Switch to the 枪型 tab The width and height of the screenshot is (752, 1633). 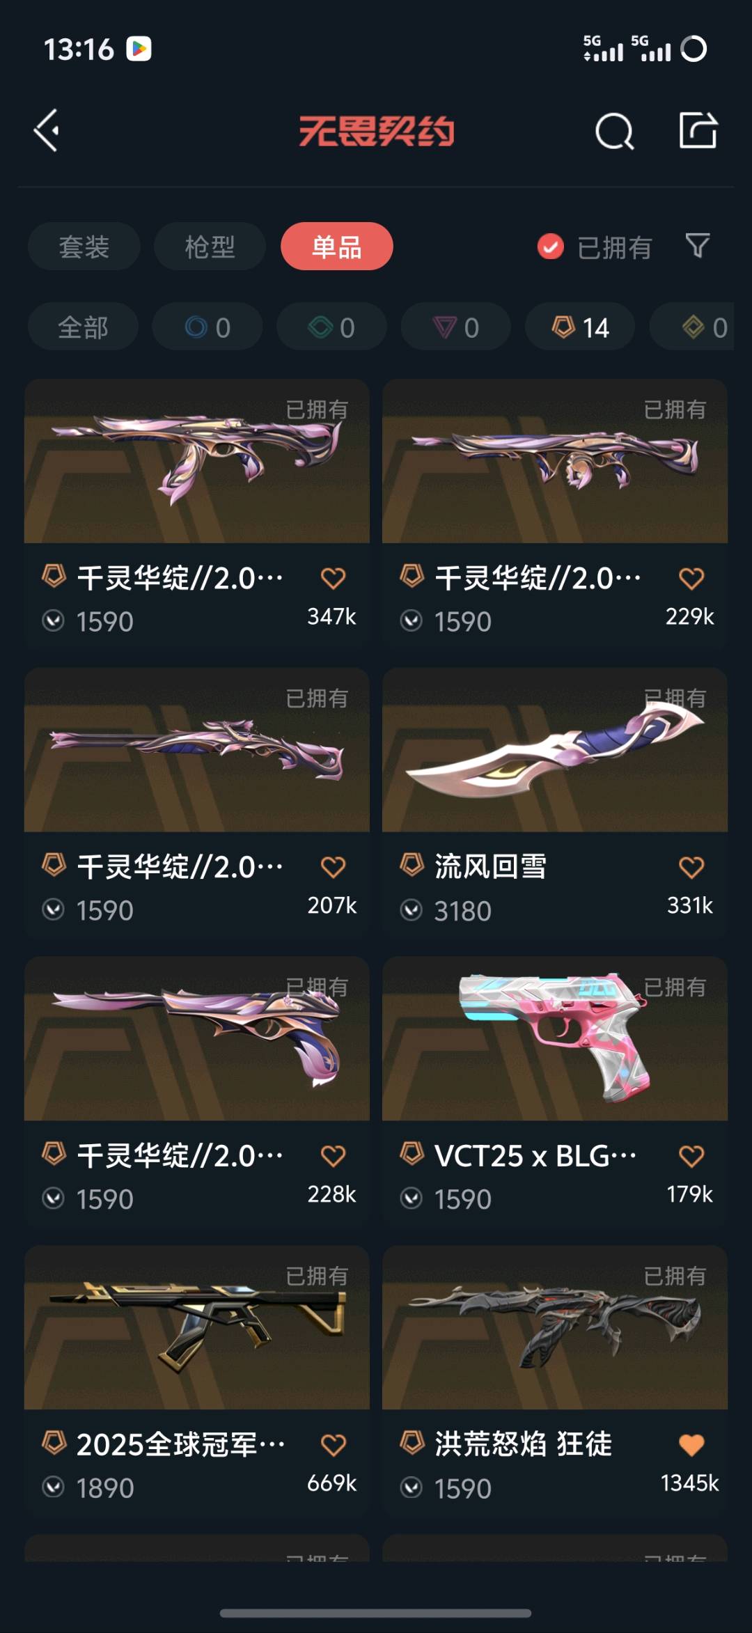(x=210, y=247)
